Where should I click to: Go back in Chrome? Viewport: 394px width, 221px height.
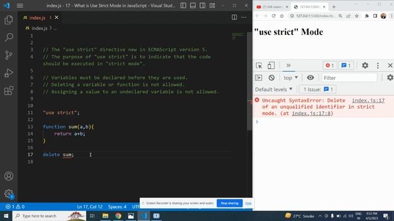257,16
